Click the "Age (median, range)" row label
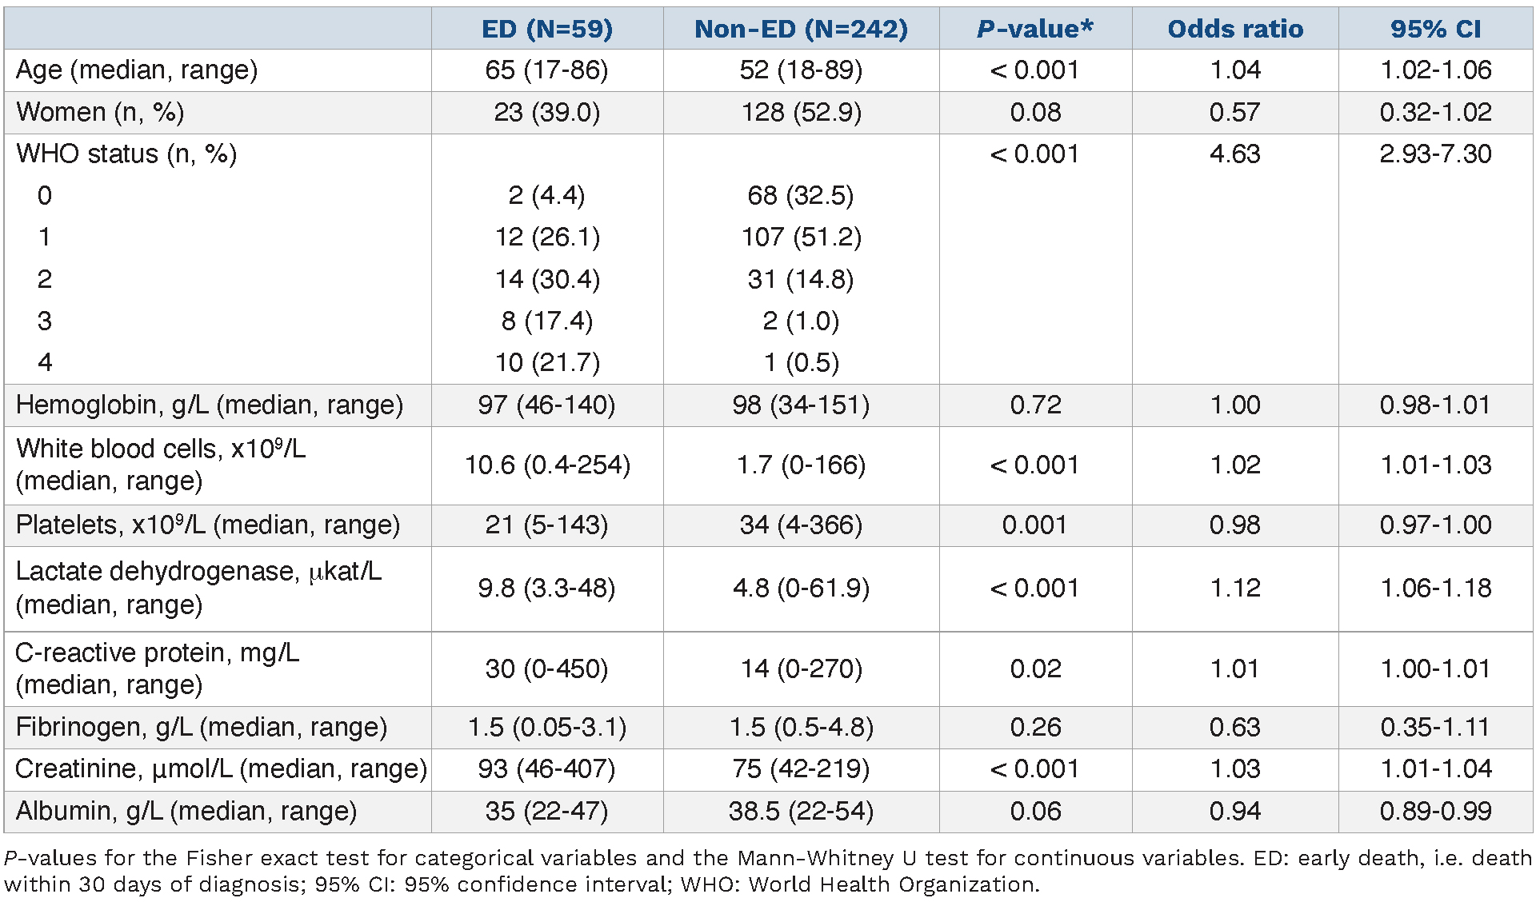 [137, 70]
